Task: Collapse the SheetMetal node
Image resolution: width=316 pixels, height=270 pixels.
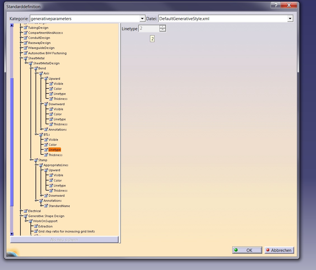Action: click(21, 58)
